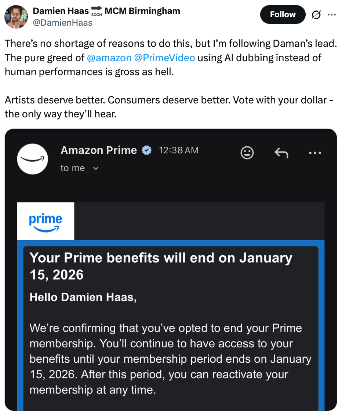Screen dimensions: 342x413
Task: Click the Amazon Prime sender name
Action: point(99,150)
